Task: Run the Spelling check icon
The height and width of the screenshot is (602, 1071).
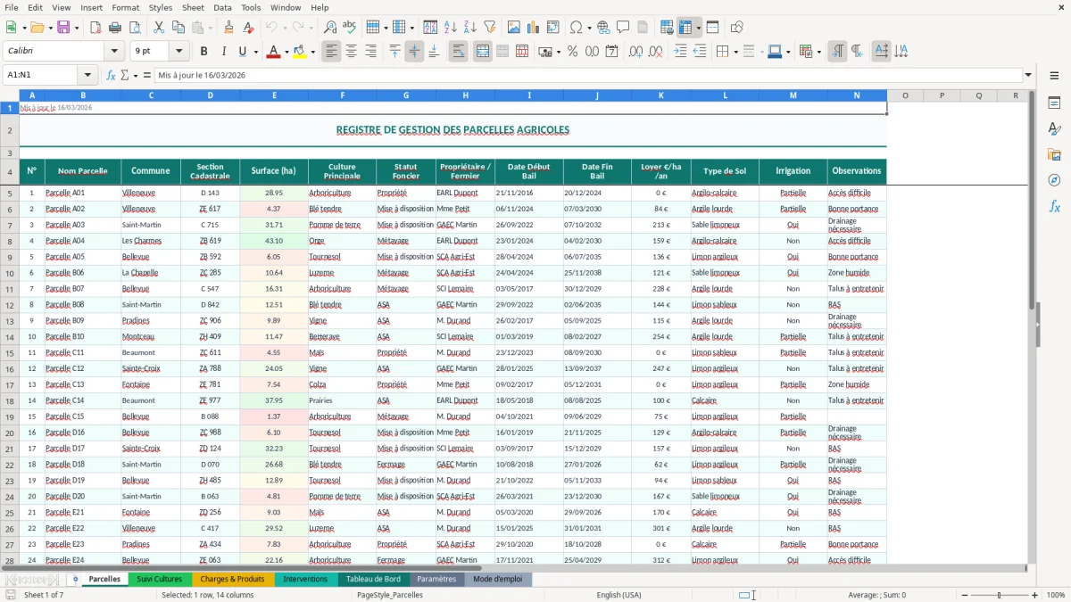Action: point(349,28)
